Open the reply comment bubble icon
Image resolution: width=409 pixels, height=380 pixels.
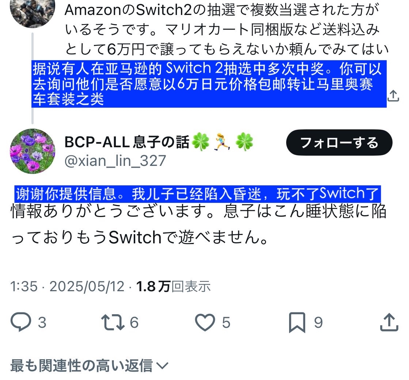tap(20, 322)
